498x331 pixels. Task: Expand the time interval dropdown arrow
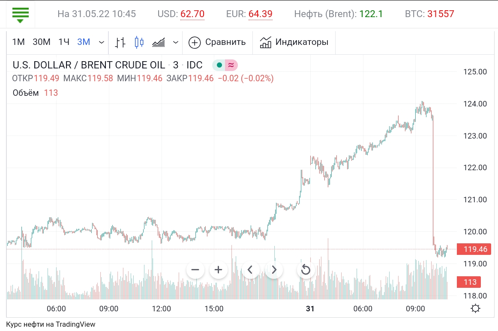pyautogui.click(x=102, y=42)
